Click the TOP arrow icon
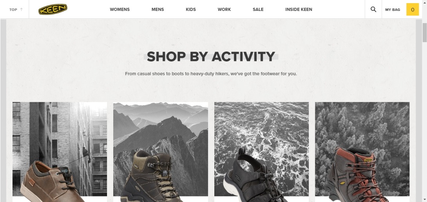 coord(22,9)
